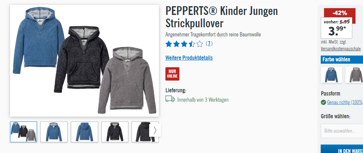This screenshot has width=363, height=153.
Task: Show next thumbnails with right chevron arrow
Action: point(155,131)
